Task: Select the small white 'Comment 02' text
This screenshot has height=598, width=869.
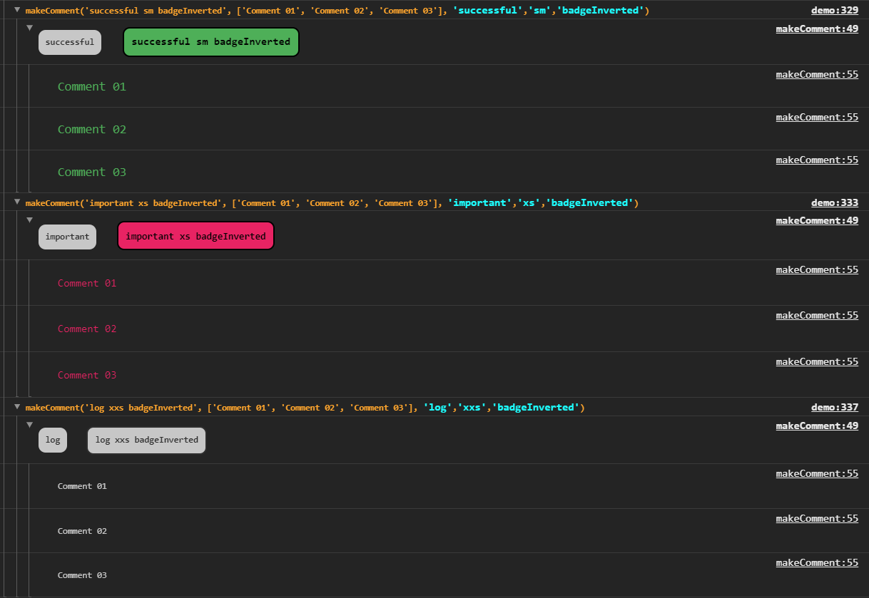Action: pos(82,531)
